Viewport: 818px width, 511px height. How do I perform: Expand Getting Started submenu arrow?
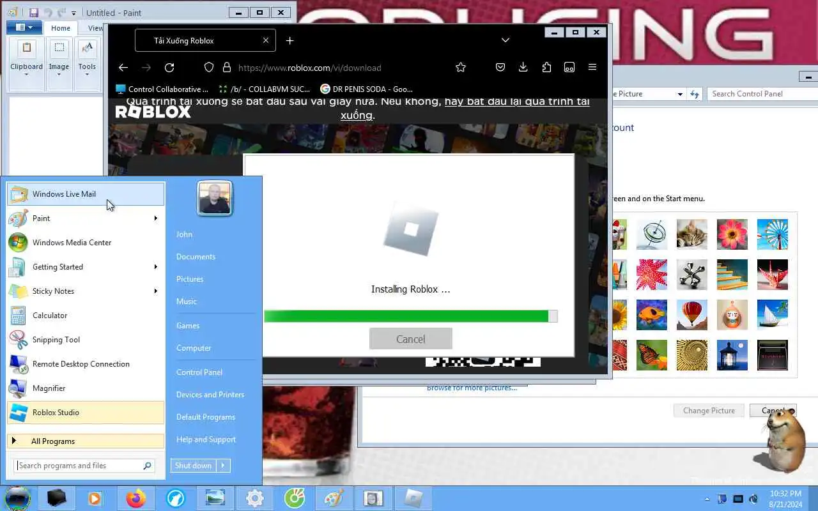click(x=155, y=267)
